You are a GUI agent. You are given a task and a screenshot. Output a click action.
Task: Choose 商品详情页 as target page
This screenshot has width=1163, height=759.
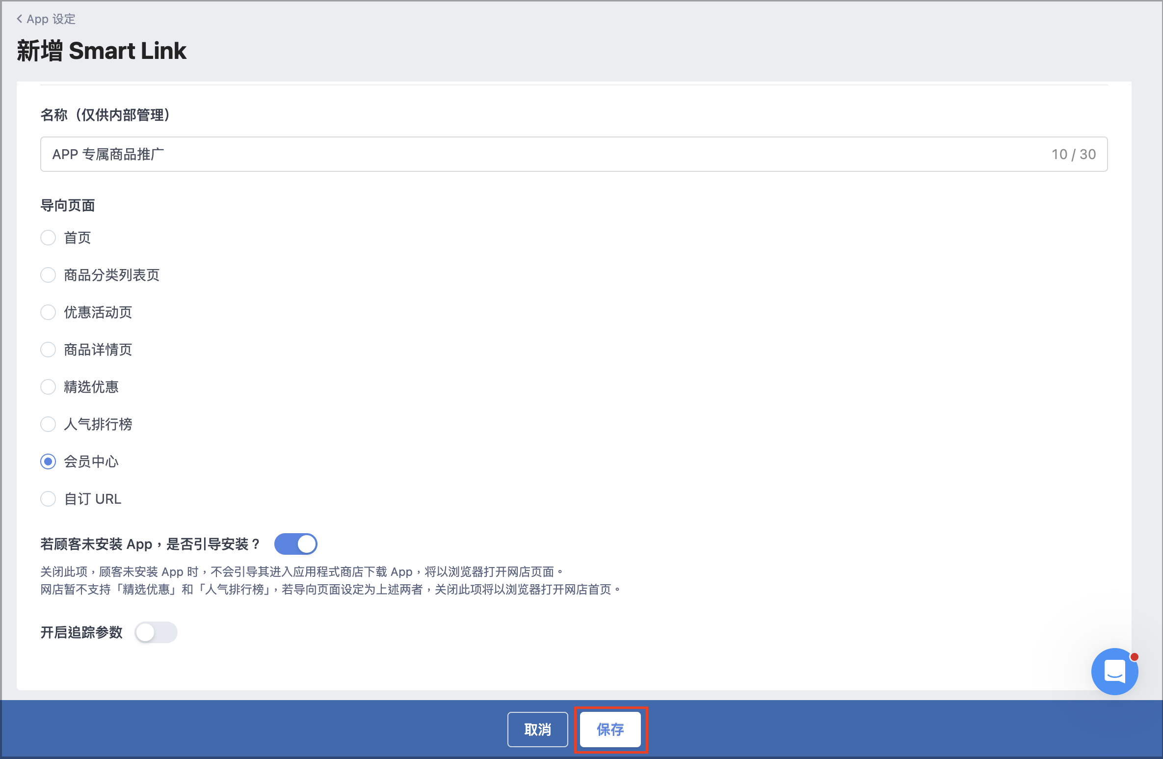click(48, 350)
